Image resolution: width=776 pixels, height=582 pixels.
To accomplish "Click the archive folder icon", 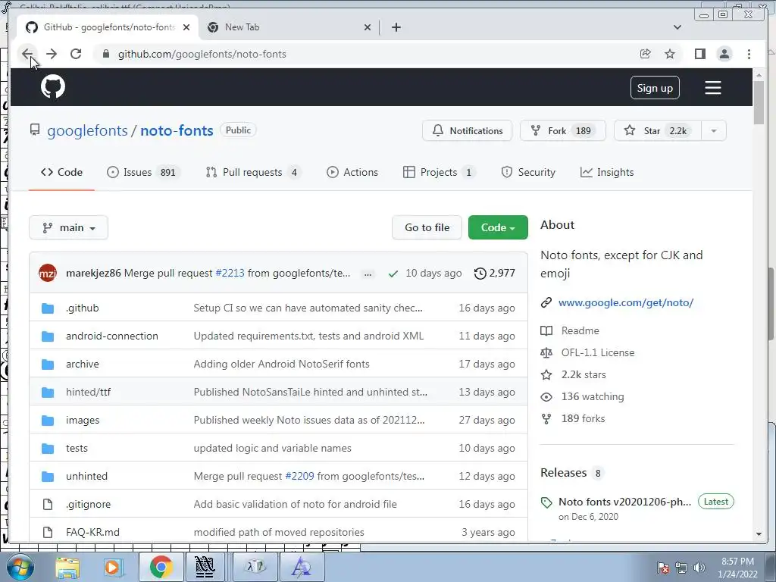I will coord(48,365).
